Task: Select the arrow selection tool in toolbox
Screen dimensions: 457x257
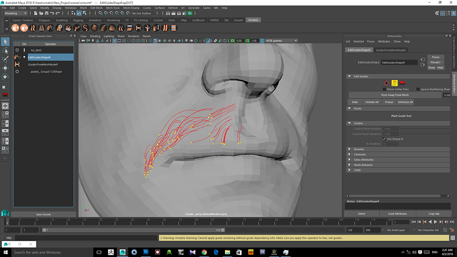Action: 5,42
